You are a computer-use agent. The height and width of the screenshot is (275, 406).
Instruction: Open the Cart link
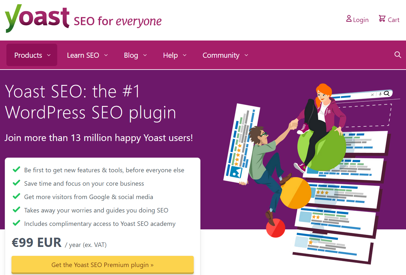click(x=389, y=19)
